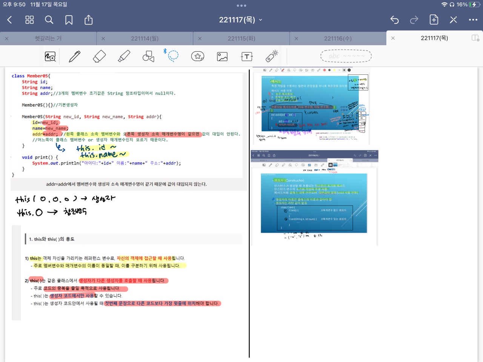Select the Shapes tool
483x362 pixels.
click(x=148, y=57)
